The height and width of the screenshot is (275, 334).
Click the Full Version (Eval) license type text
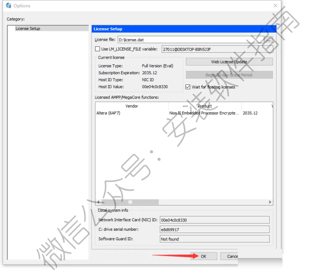click(158, 66)
